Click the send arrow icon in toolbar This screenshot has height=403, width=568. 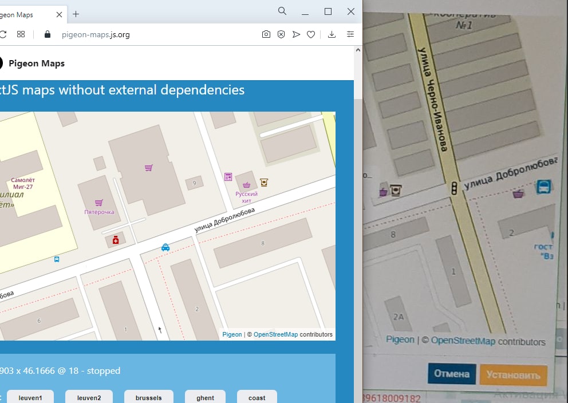(296, 34)
